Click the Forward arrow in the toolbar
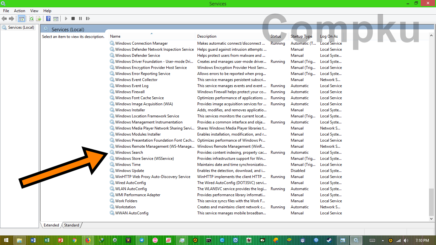Viewport: 436px width, 245px height. (x=11, y=19)
